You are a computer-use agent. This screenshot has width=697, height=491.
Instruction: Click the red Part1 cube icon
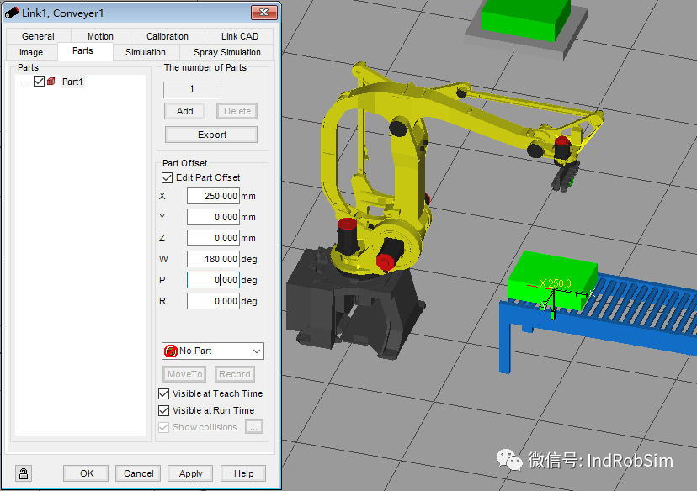[x=51, y=82]
